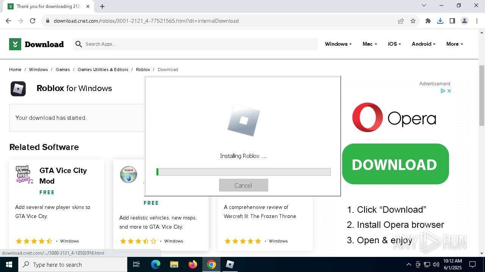Click the address bar URL
This screenshot has width=485, height=272.
tap(146, 21)
